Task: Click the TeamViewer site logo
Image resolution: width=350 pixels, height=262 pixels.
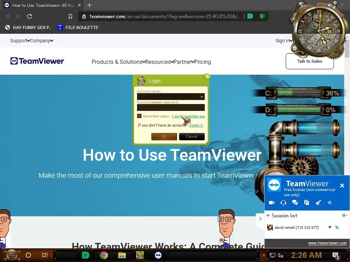Action: pyautogui.click(x=37, y=61)
